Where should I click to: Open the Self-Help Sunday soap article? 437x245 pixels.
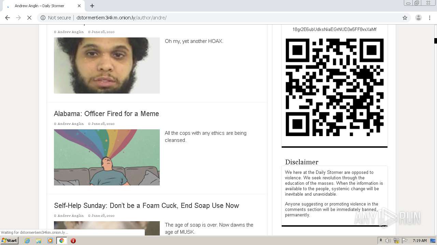146,206
